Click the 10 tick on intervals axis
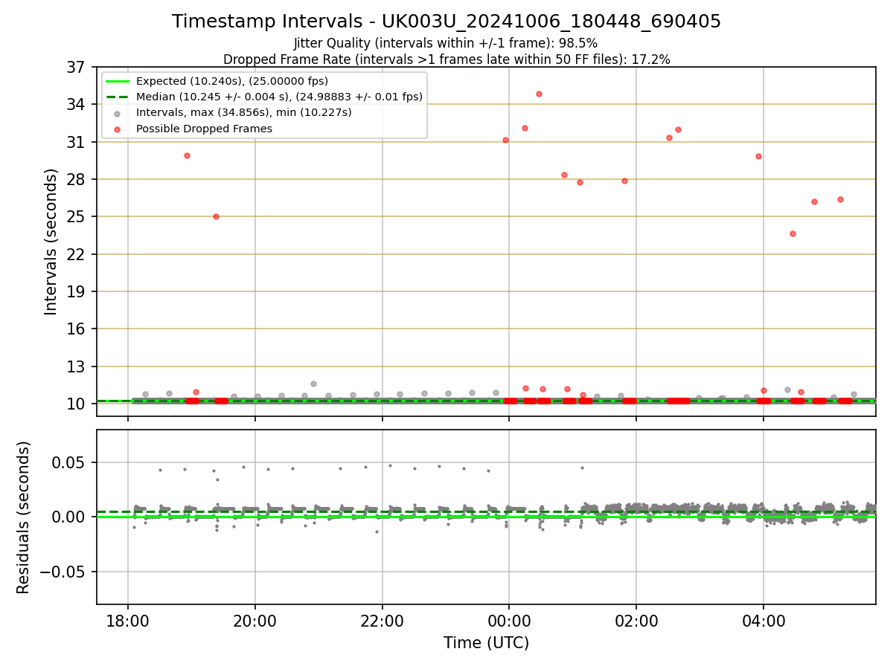This screenshot has height=669, width=893. click(x=77, y=404)
